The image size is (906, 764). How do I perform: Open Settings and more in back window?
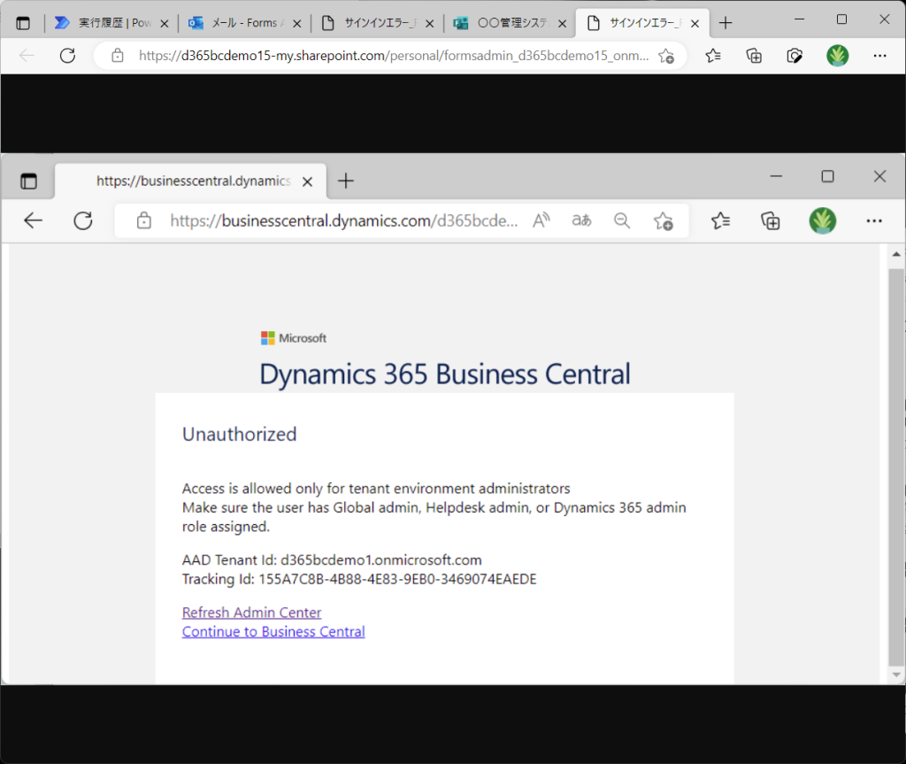pyautogui.click(x=879, y=56)
